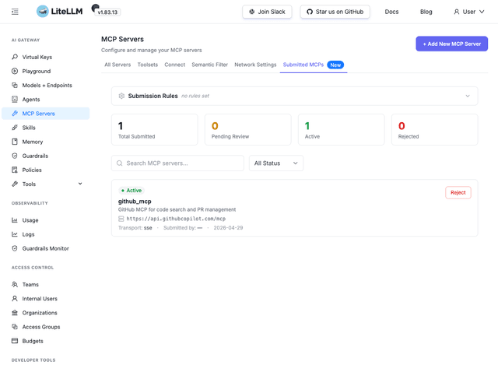Screen dimensions: 498x372
Task: Click the user avatar icon in header
Action: tap(457, 12)
